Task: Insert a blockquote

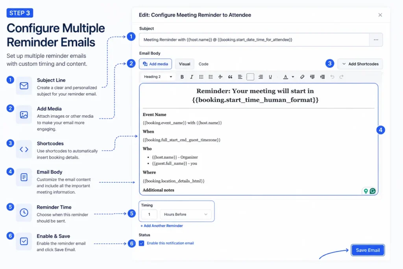Action: [x=230, y=77]
